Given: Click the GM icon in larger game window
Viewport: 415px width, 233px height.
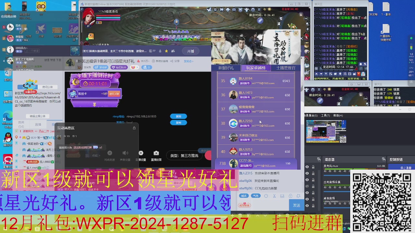Looking at the screenshot, I should (x=305, y=18).
